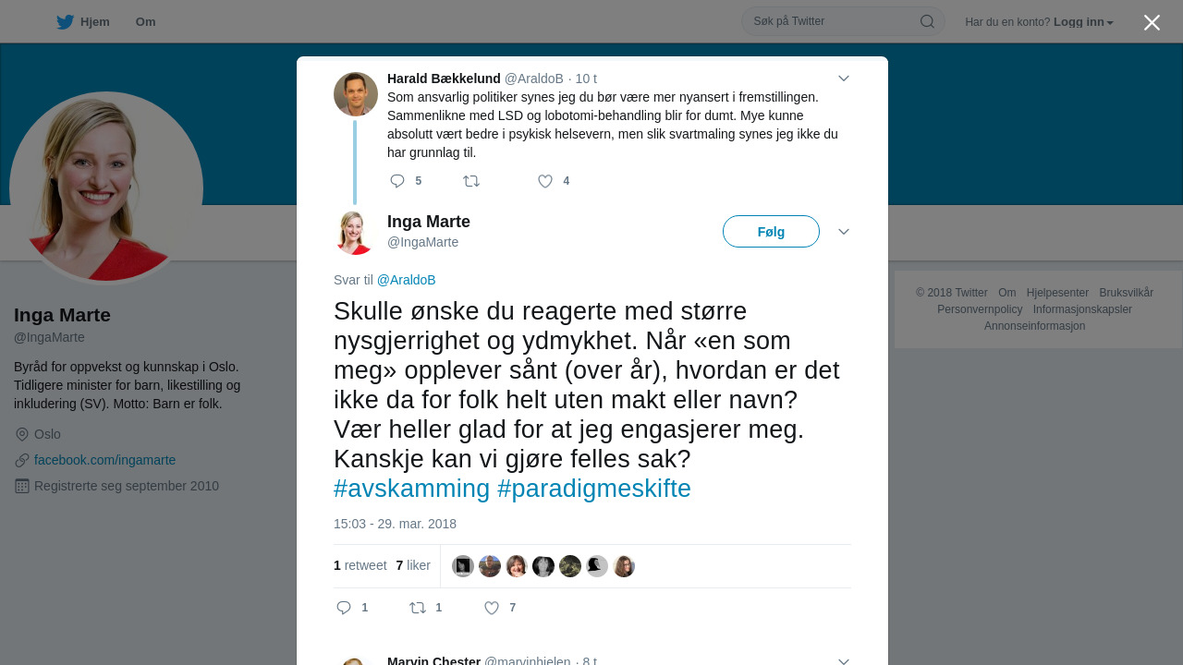Like Harald Bækkelund's tweet
Viewport: 1183px width, 665px height.
click(x=545, y=181)
